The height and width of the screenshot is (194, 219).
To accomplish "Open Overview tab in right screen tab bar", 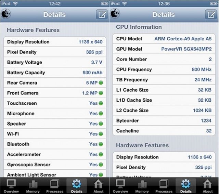I will click(x=120, y=186).
